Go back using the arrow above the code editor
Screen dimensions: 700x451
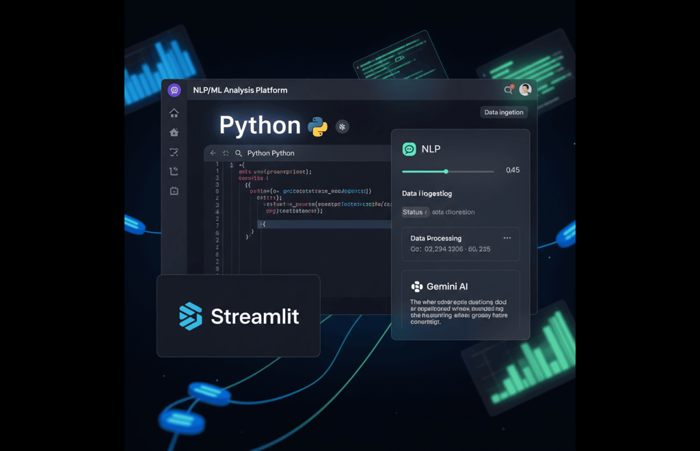coord(212,153)
